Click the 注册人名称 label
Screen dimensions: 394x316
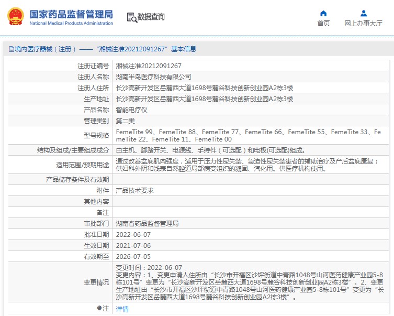coord(93,77)
